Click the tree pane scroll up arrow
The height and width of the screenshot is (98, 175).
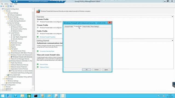point(33,9)
